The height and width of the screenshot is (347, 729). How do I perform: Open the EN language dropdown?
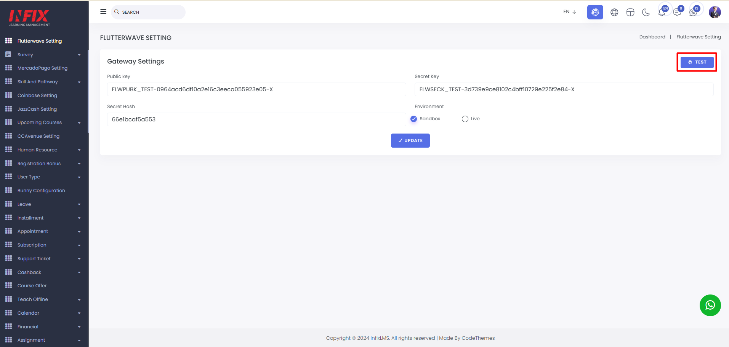point(570,12)
